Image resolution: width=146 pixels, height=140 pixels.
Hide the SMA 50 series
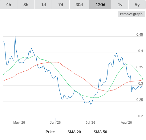(97, 132)
